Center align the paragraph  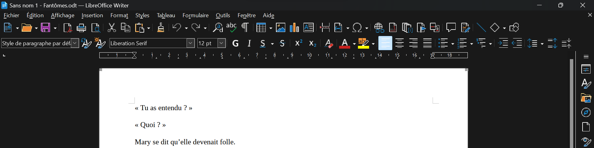pos(399,43)
